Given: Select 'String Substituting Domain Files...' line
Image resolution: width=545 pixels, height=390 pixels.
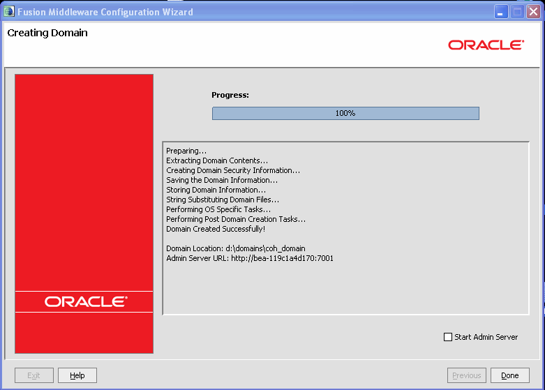Looking at the screenshot, I should [x=223, y=200].
